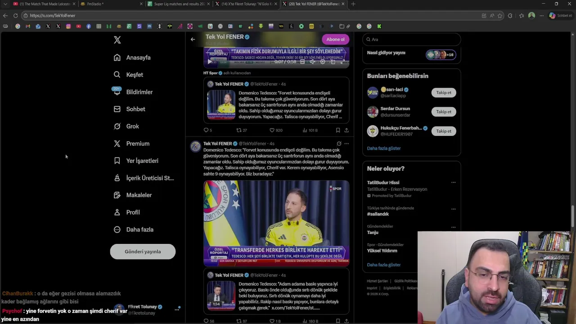576x324 pixels.
Task: Switch to The Match That Made Leicester tab
Action: (43, 4)
